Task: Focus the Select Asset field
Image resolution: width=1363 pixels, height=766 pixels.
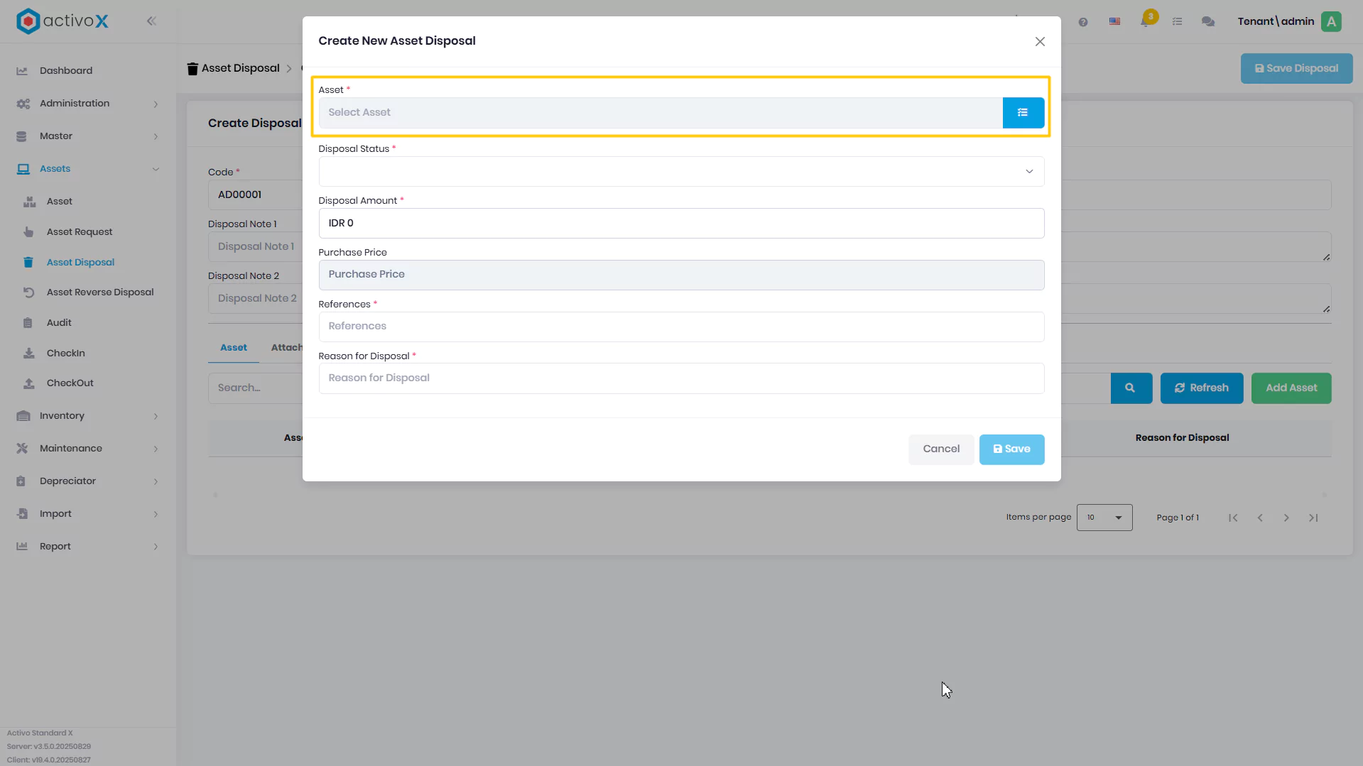Action: [661, 113]
